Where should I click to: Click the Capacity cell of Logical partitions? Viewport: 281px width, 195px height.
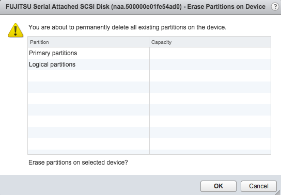(210, 64)
